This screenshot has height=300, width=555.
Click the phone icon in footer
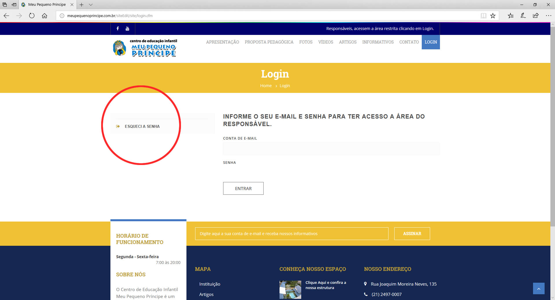pyautogui.click(x=366, y=294)
